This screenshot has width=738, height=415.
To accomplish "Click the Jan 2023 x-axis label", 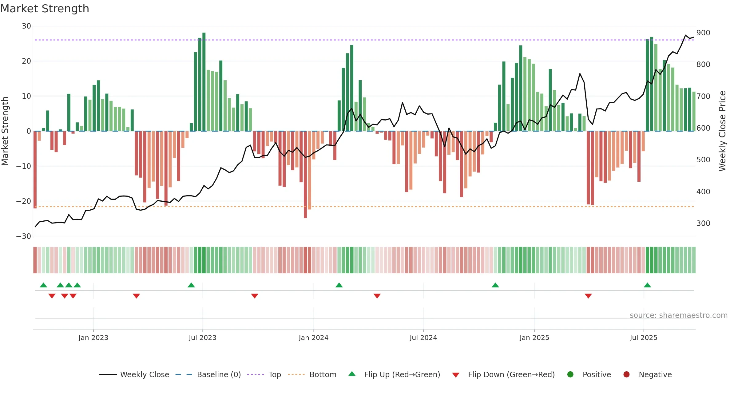I will click(93, 338).
